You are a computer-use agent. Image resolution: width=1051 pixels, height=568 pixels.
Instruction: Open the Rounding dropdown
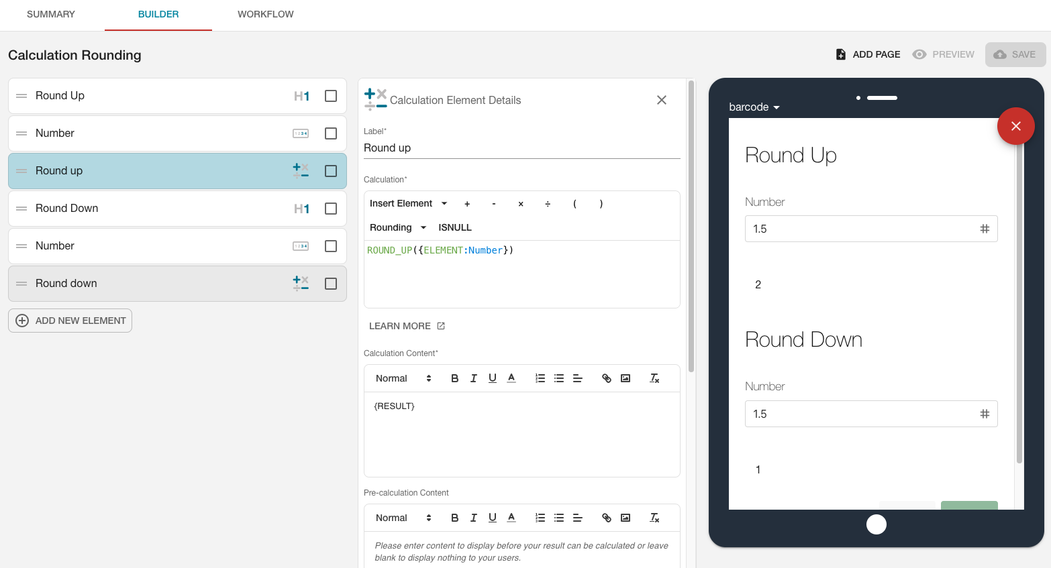398,227
